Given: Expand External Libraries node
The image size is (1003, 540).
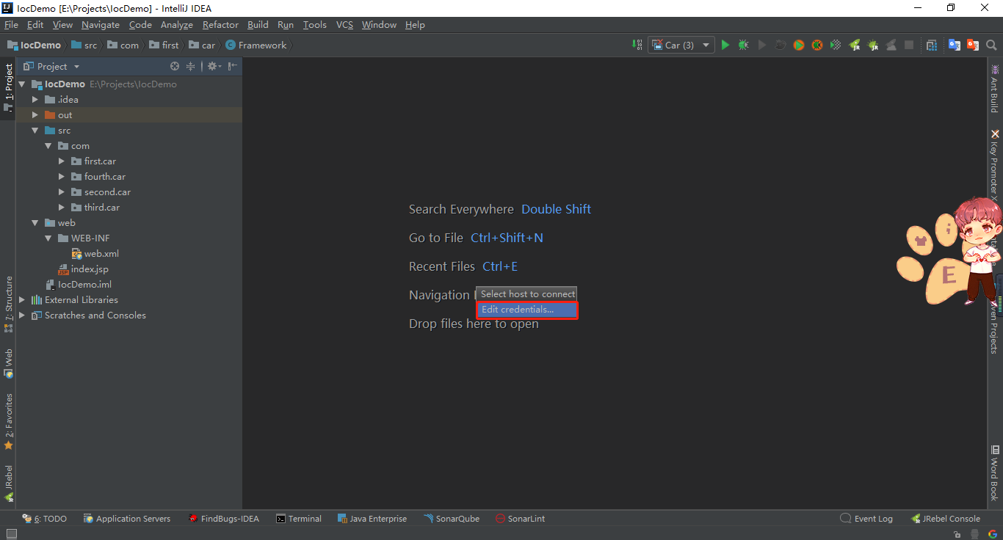Looking at the screenshot, I should click(22, 300).
